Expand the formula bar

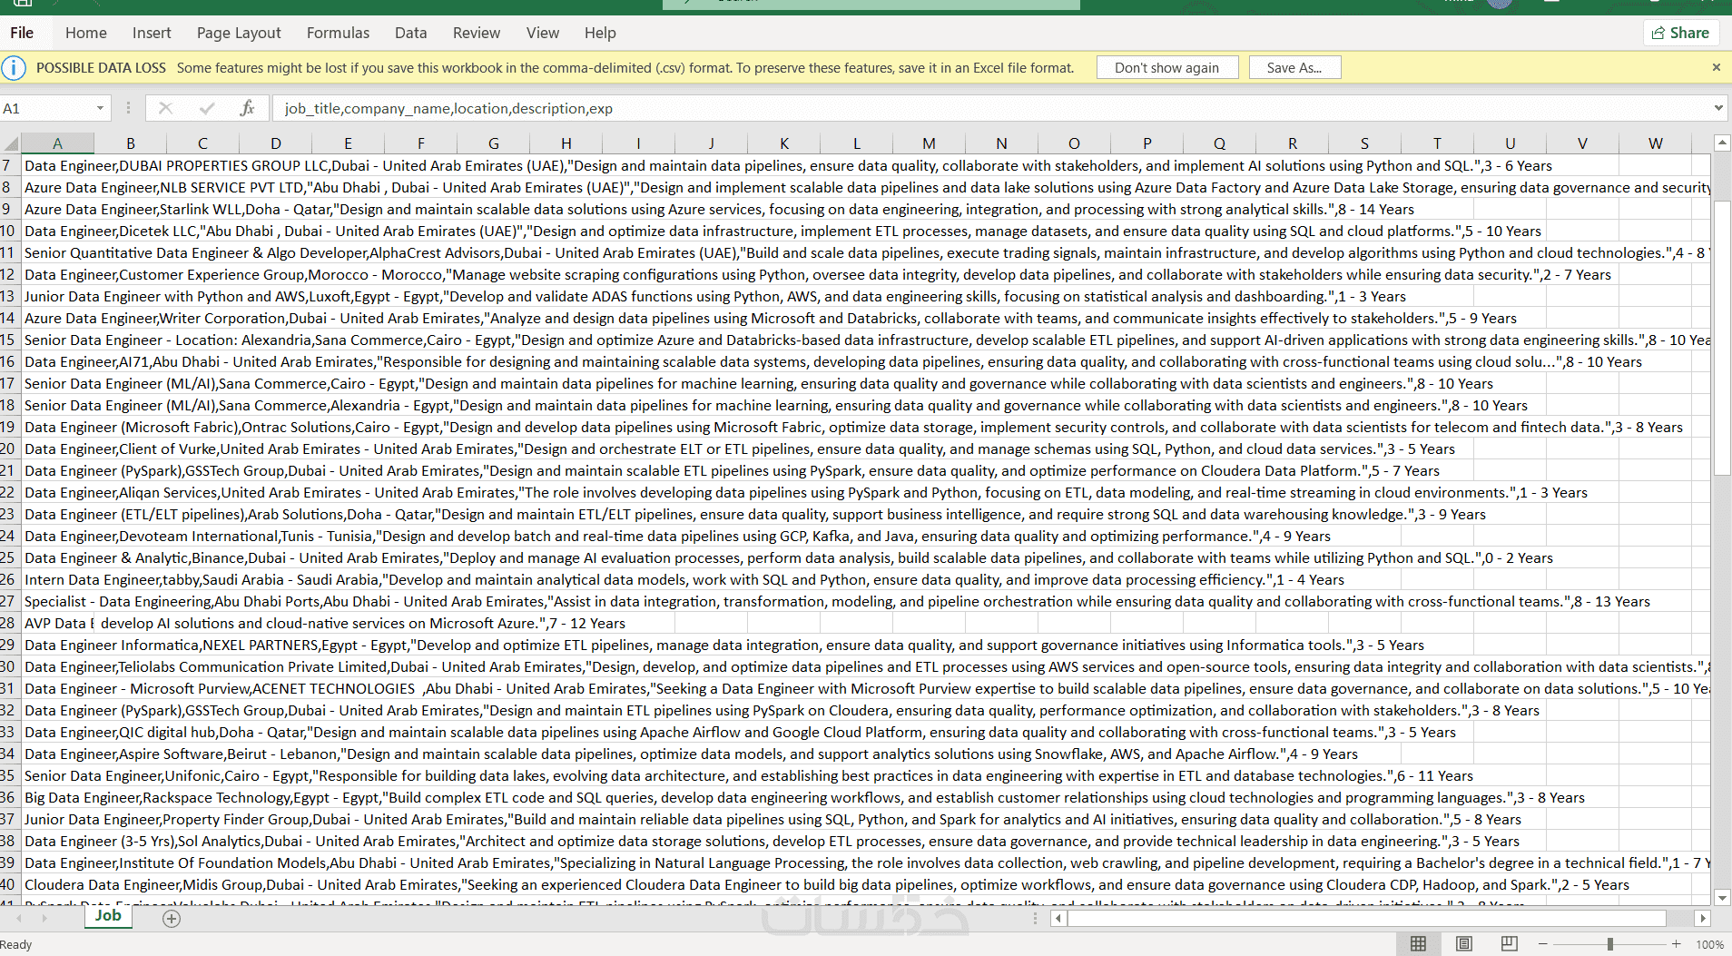(1718, 108)
